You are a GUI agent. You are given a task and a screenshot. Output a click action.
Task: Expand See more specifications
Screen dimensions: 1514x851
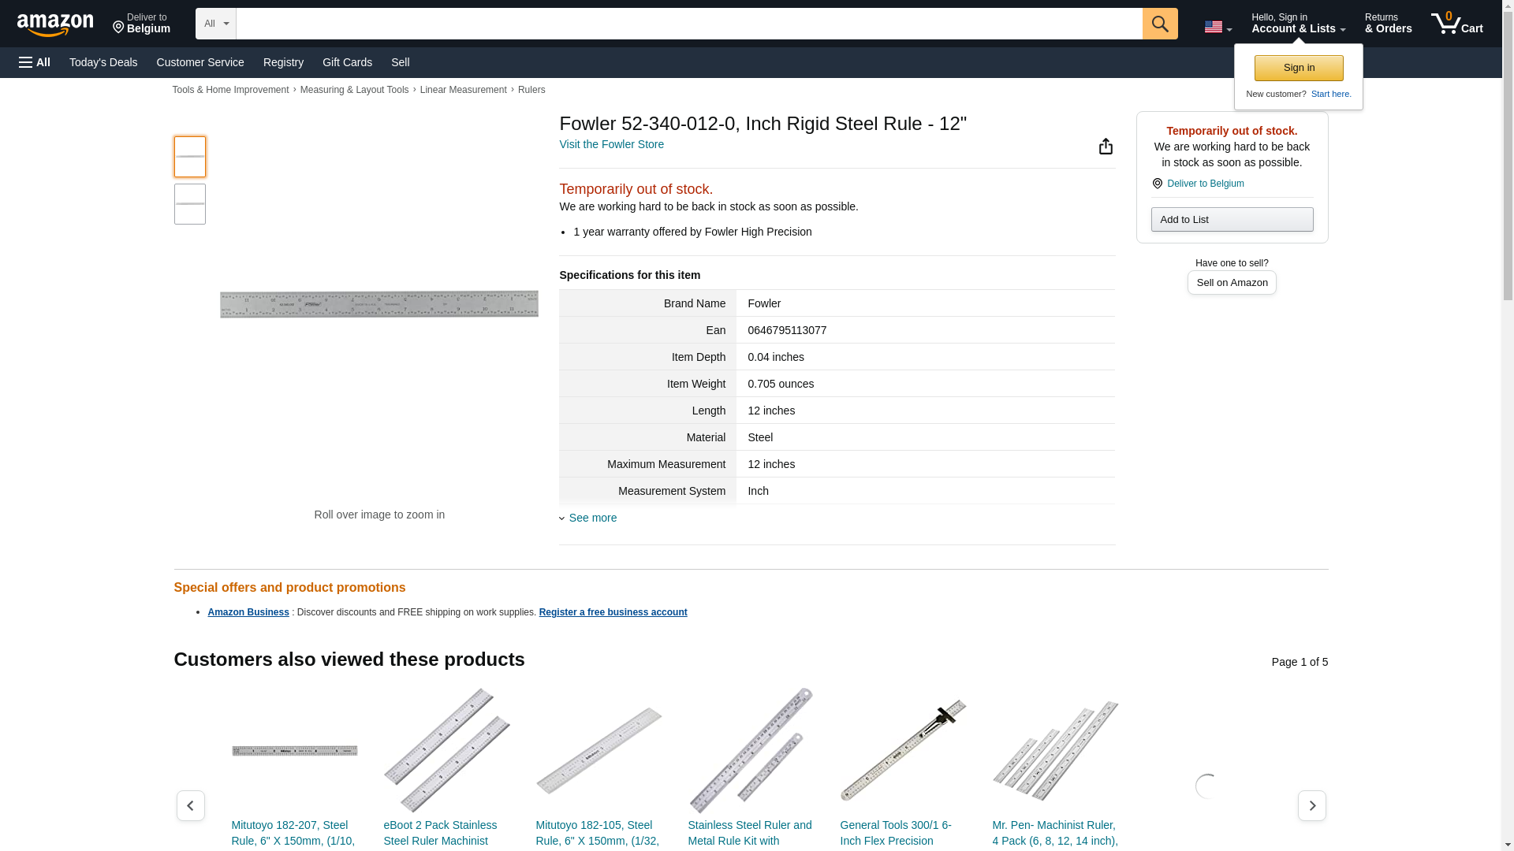[592, 518]
